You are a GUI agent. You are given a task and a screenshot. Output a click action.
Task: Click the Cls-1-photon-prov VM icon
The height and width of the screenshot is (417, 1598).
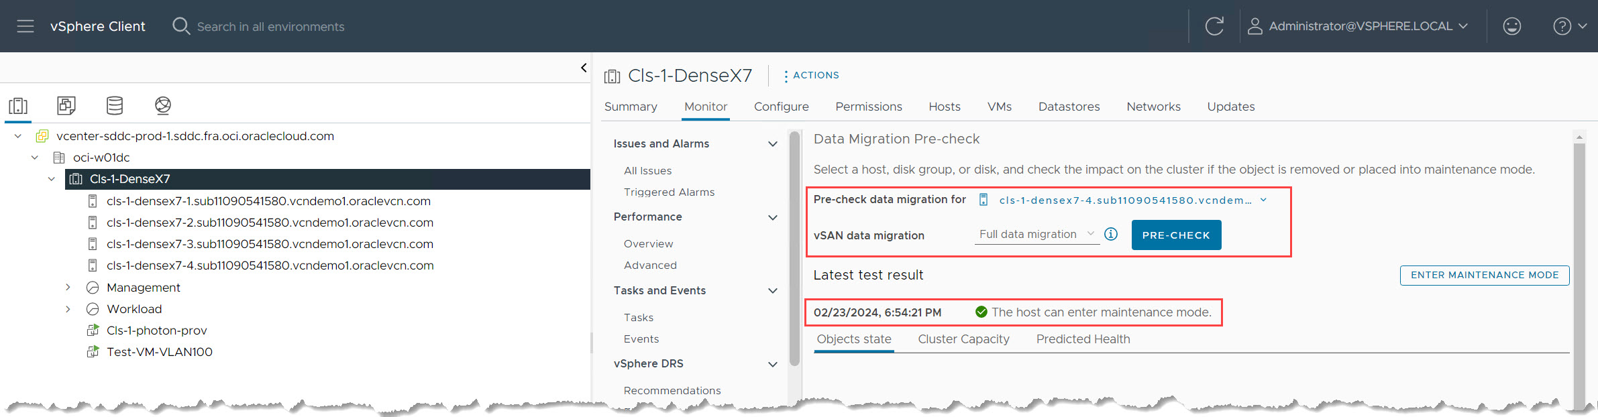(x=93, y=331)
